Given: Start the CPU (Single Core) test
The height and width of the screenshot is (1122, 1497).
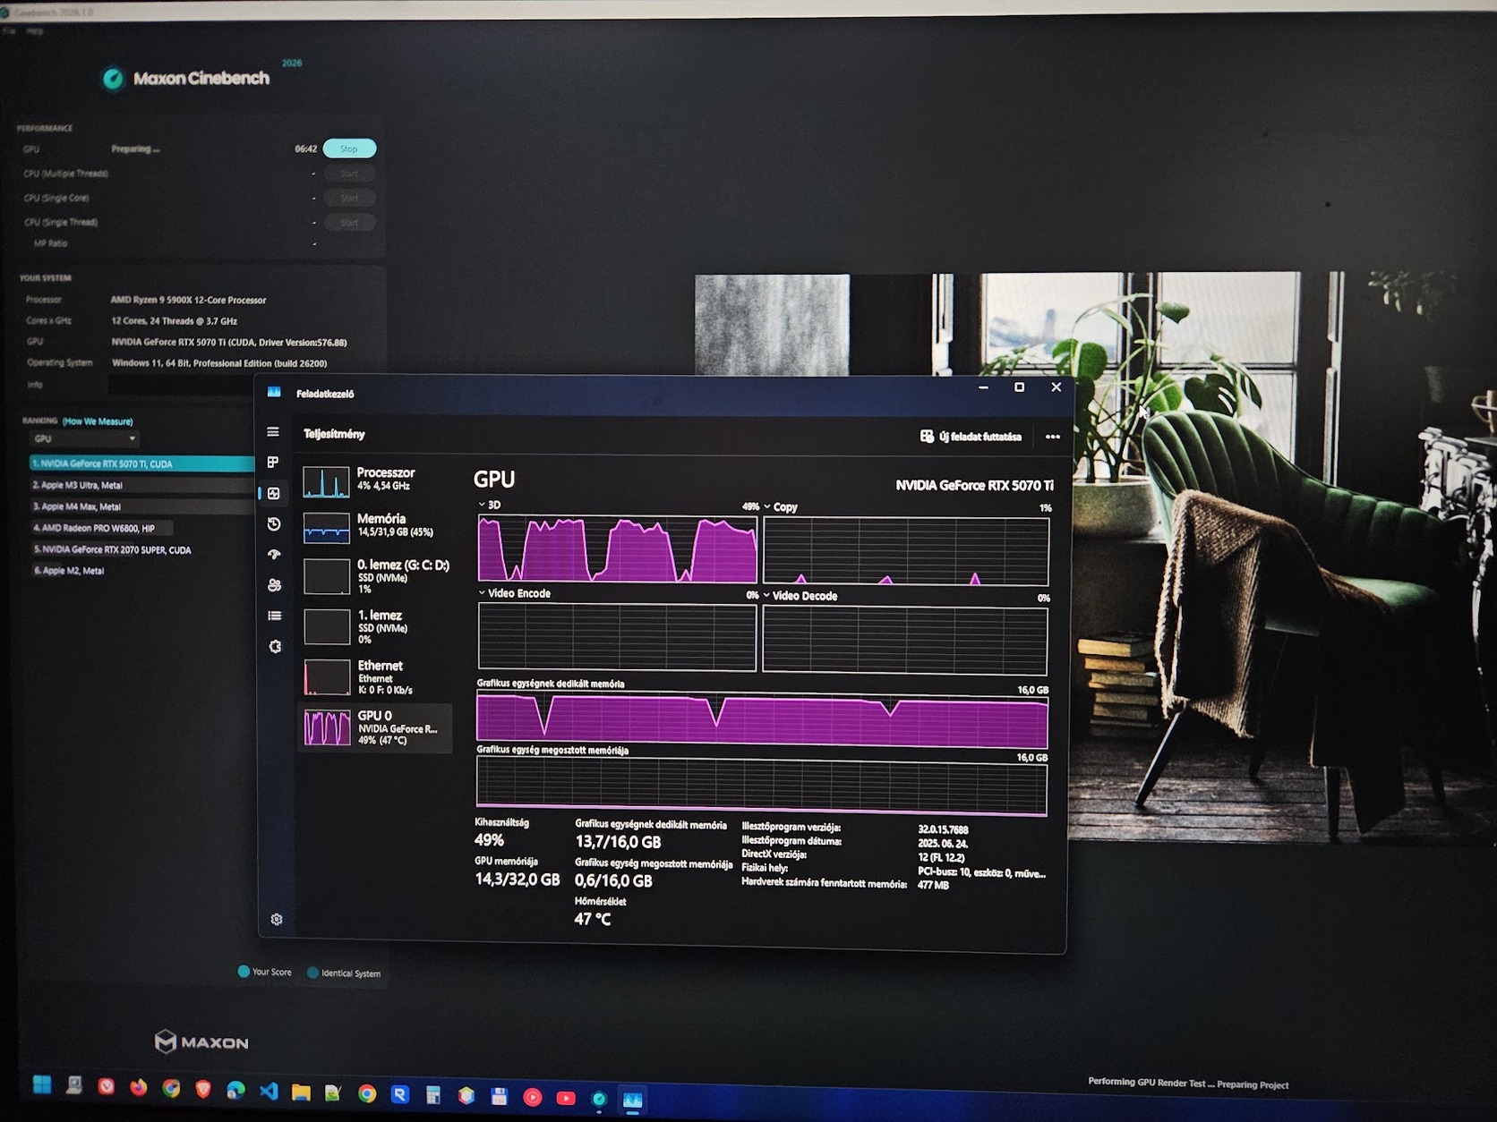Looking at the screenshot, I should point(349,198).
